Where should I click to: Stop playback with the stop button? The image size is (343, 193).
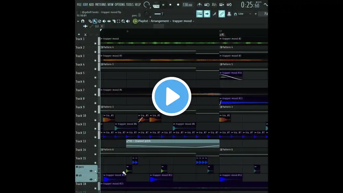tap(170, 5)
